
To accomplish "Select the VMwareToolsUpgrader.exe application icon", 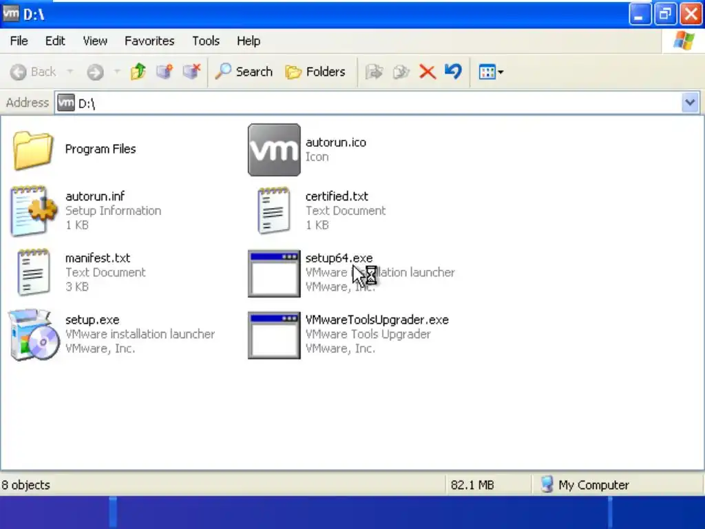I will click(274, 335).
